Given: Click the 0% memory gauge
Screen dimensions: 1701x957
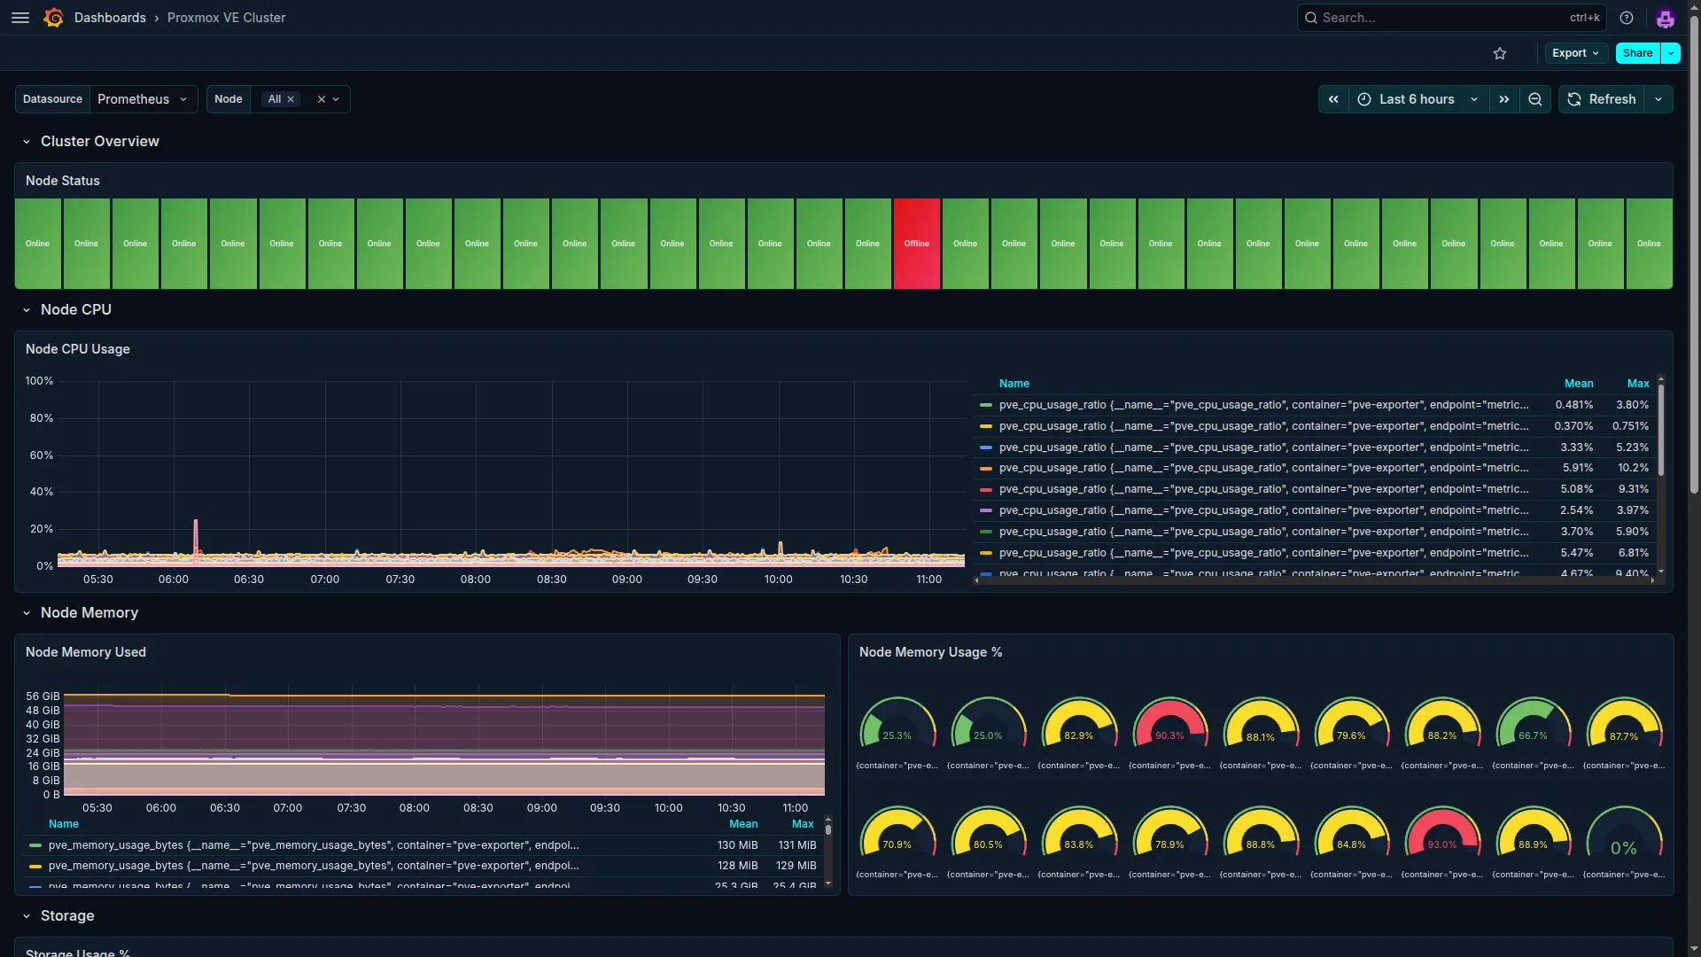Looking at the screenshot, I should [x=1624, y=832].
